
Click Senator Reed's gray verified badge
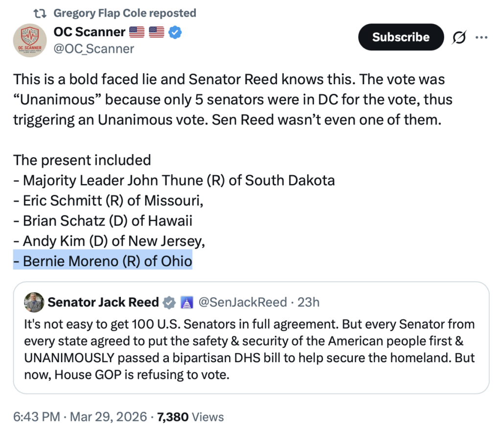(x=169, y=302)
